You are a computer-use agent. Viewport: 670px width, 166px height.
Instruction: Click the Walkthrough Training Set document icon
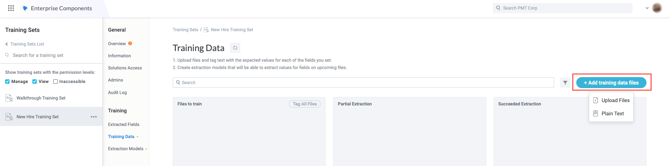click(x=9, y=98)
